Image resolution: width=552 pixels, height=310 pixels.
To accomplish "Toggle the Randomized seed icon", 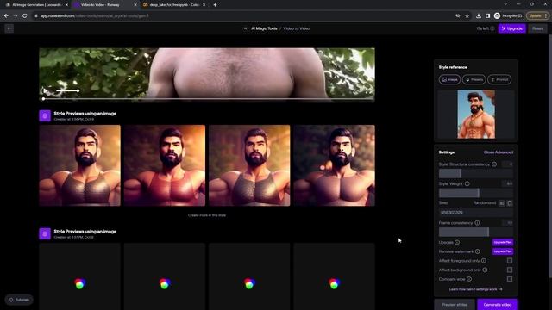I will point(502,203).
